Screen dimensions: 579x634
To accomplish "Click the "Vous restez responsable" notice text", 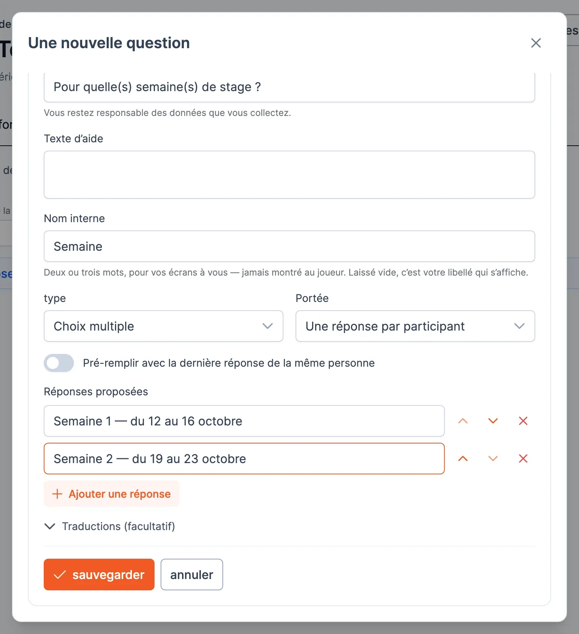I will pyautogui.click(x=167, y=113).
